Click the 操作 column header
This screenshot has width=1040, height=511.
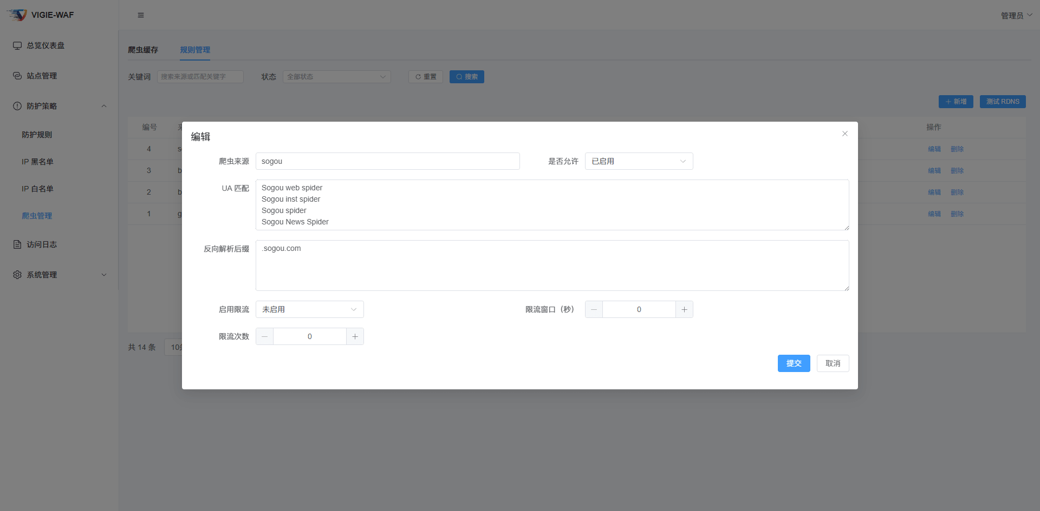click(x=934, y=127)
